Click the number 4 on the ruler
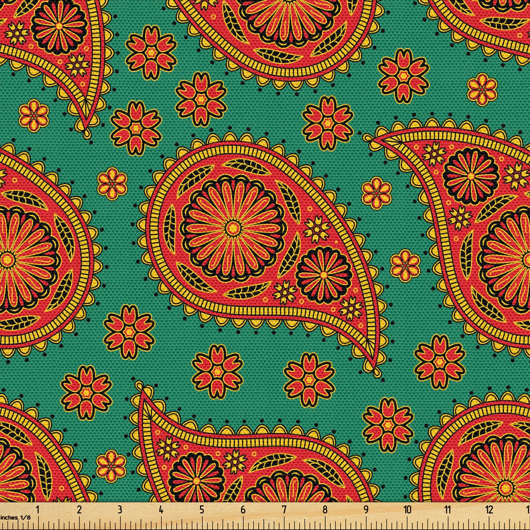Image resolution: width=530 pixels, height=530 pixels. (x=161, y=510)
